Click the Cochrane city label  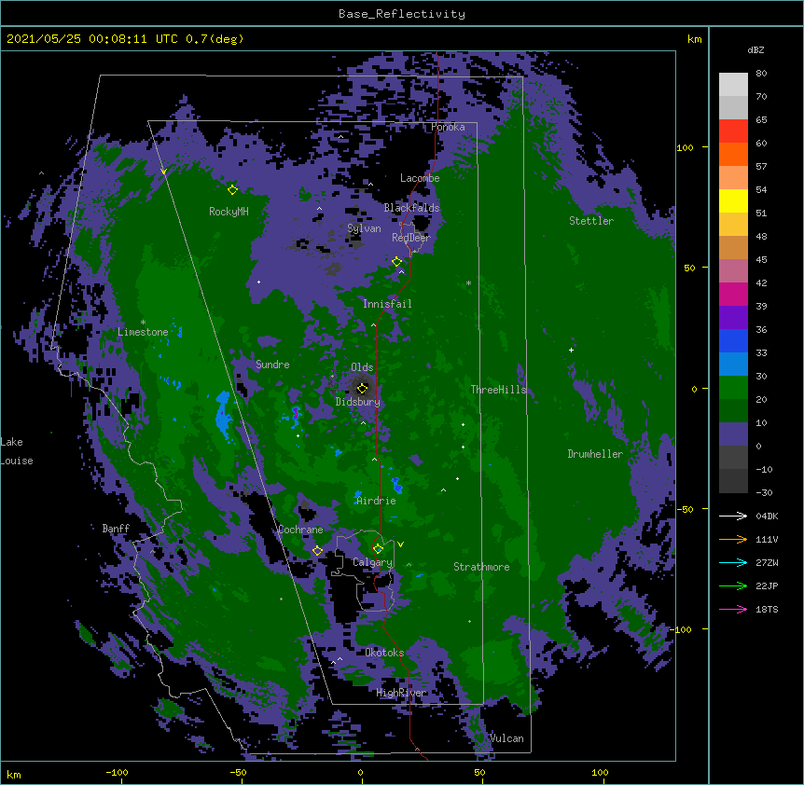[301, 530]
